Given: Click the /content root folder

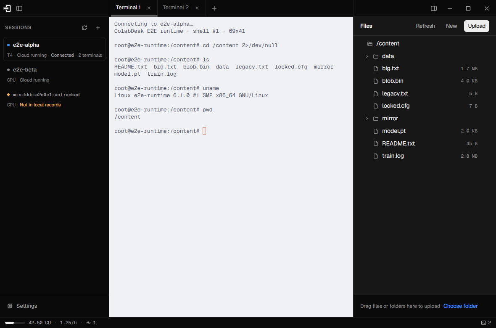Looking at the screenshot, I should (388, 44).
